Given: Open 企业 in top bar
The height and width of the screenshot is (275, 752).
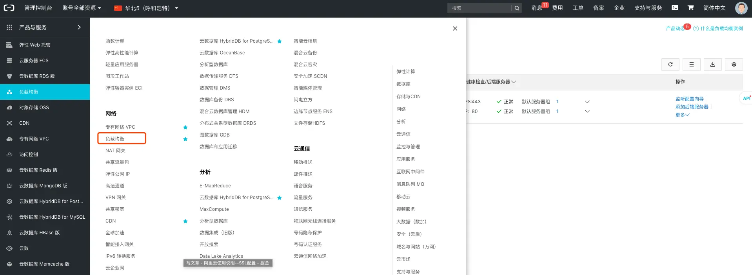Looking at the screenshot, I should point(619,8).
